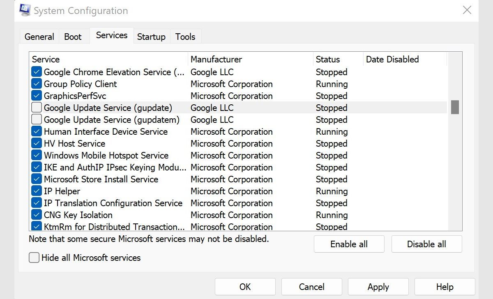The height and width of the screenshot is (299, 493).
Task: Disable Windows Mobile Hotspot Service
Action: [x=36, y=155]
